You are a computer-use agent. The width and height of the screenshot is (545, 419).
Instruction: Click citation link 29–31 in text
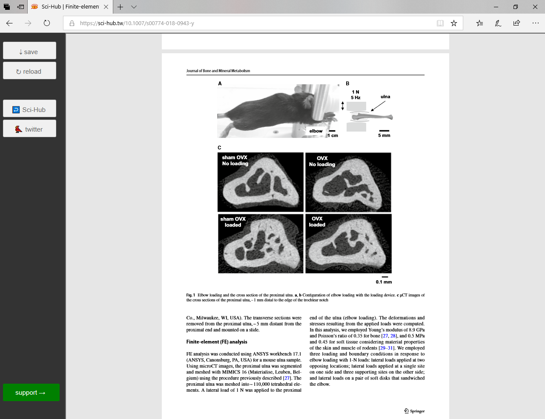click(386, 348)
